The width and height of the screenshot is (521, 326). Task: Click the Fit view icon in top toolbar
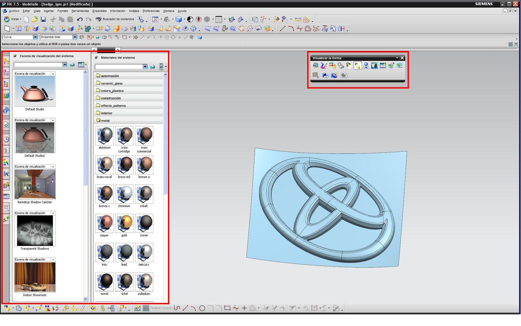[155, 19]
